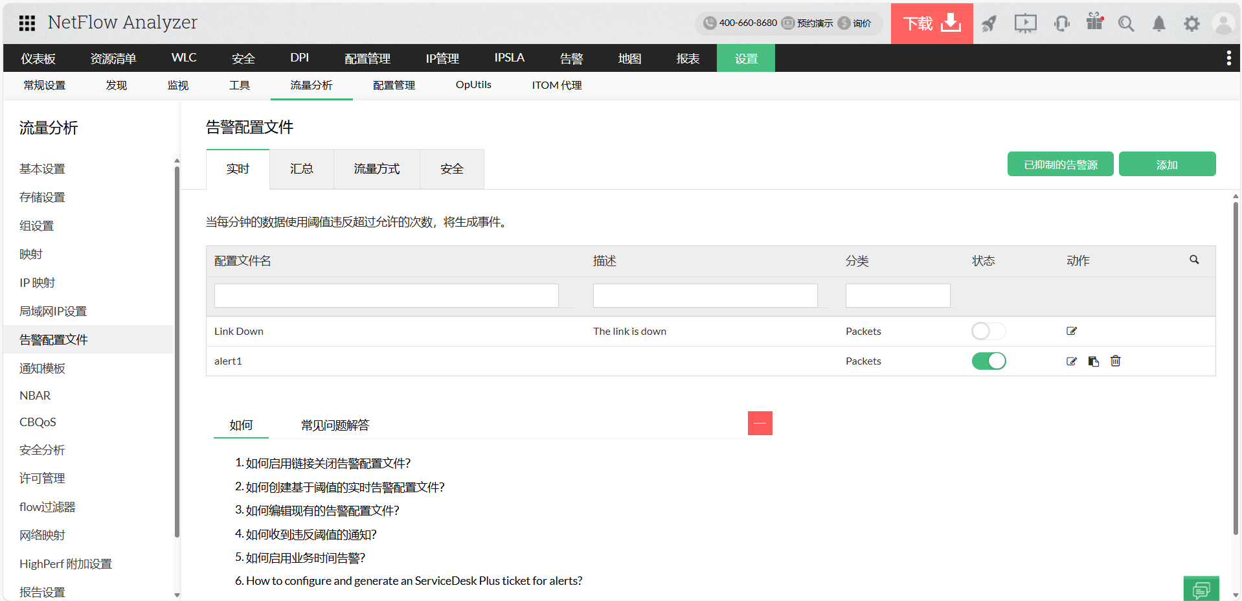Image resolution: width=1242 pixels, height=601 pixels.
Task: Open the apps grid menu icon
Action: tap(27, 23)
